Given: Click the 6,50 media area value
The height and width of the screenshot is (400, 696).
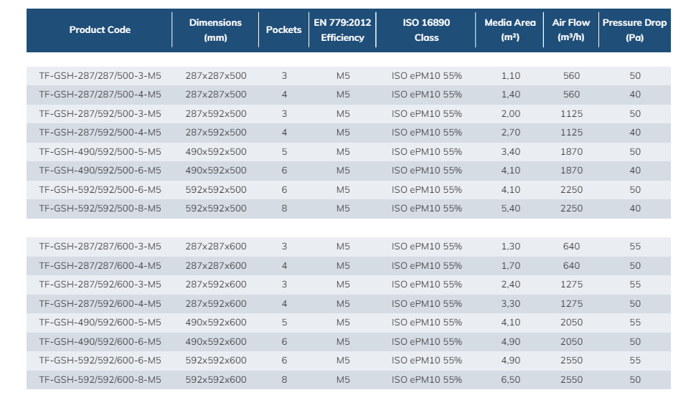Looking at the screenshot, I should pyautogui.click(x=509, y=380).
